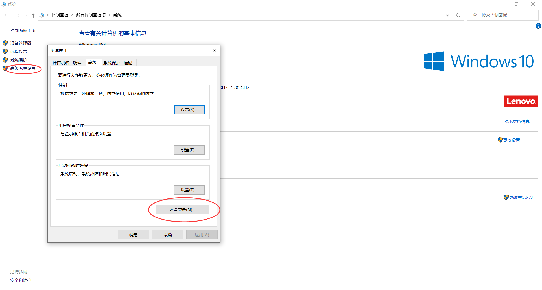
Task: Click the shield icon beside 远程设置
Action: (5, 52)
